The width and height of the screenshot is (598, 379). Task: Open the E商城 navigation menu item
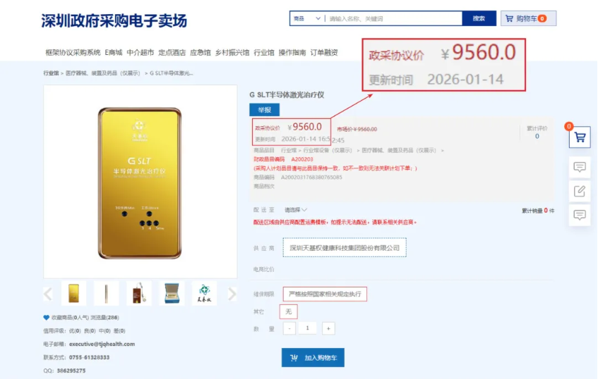tap(114, 53)
